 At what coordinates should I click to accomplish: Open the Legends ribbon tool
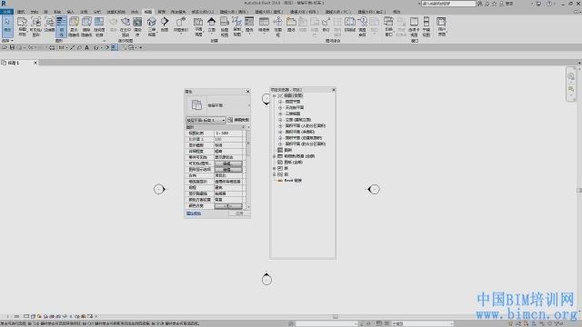249,25
